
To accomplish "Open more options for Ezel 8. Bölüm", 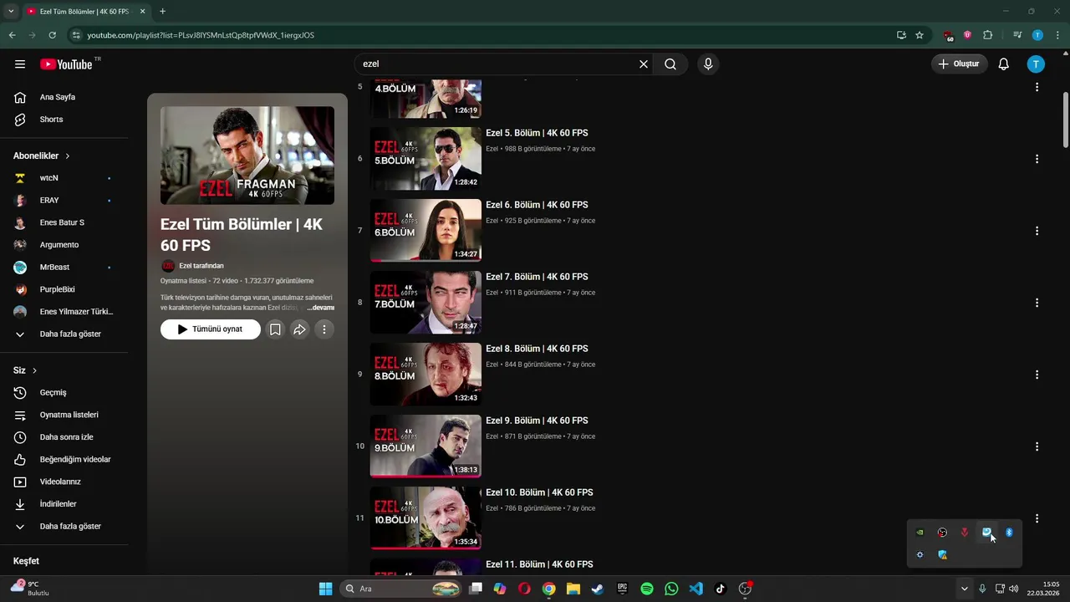I will pos(1037,375).
